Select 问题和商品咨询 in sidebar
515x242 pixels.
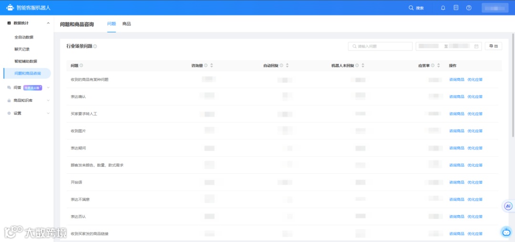pos(27,73)
